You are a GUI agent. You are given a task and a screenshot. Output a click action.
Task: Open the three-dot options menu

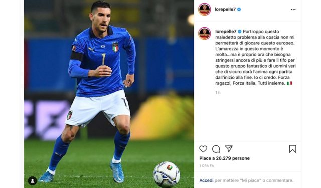pyautogui.click(x=293, y=10)
